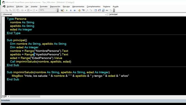Click the Quick Watch glasses icon
The image size is (186, 105).
pyautogui.click(x=107, y=10)
